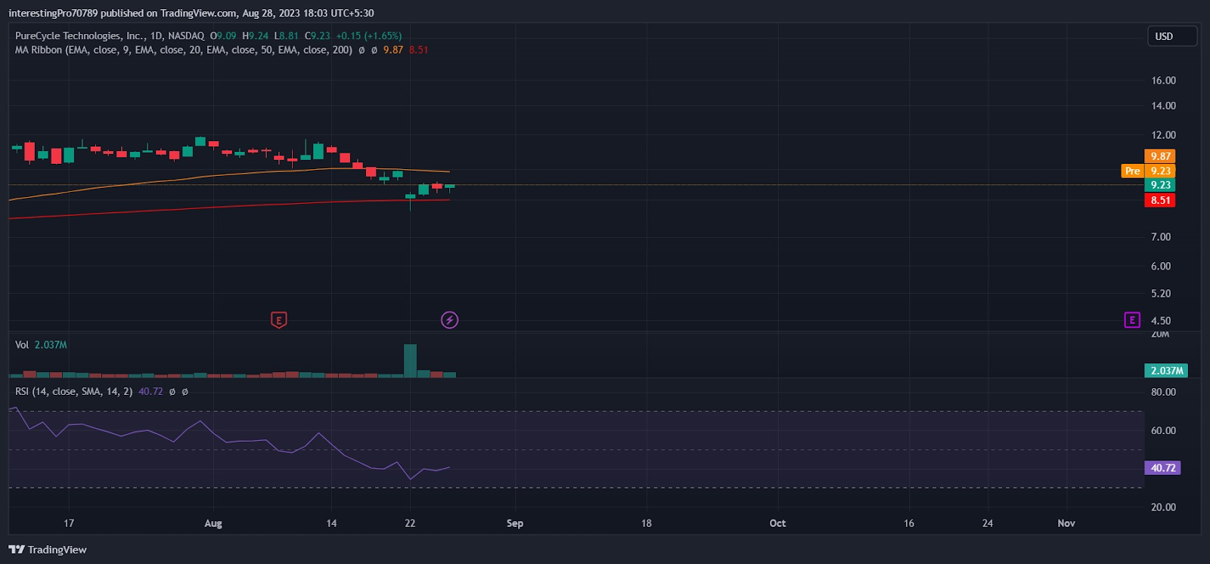Screen dimensions: 1210x564
Task: Select the Vol indicator legend
Action: [22, 345]
